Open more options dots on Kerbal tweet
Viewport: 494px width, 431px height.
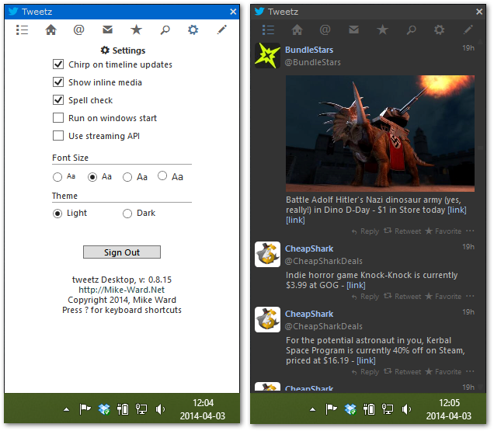point(470,371)
